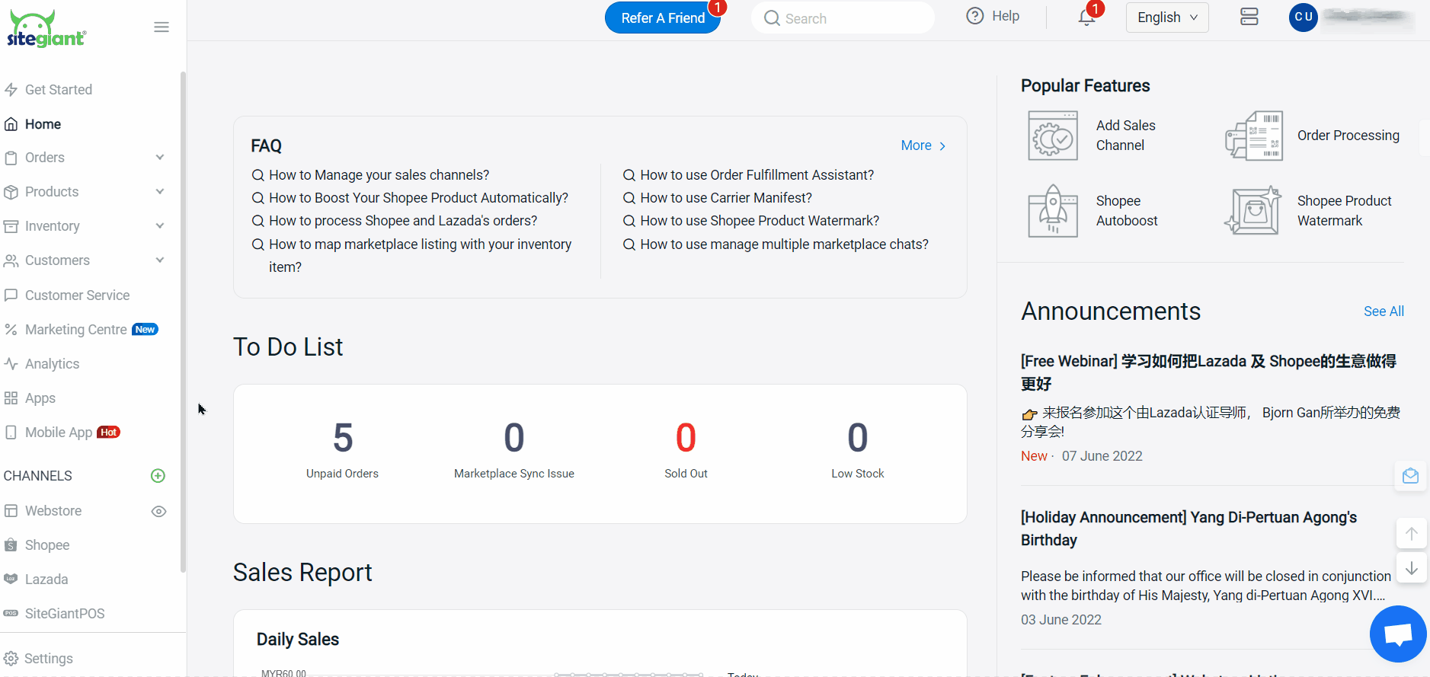This screenshot has height=677, width=1430.
Task: Open the notifications bell
Action: coord(1087,18)
